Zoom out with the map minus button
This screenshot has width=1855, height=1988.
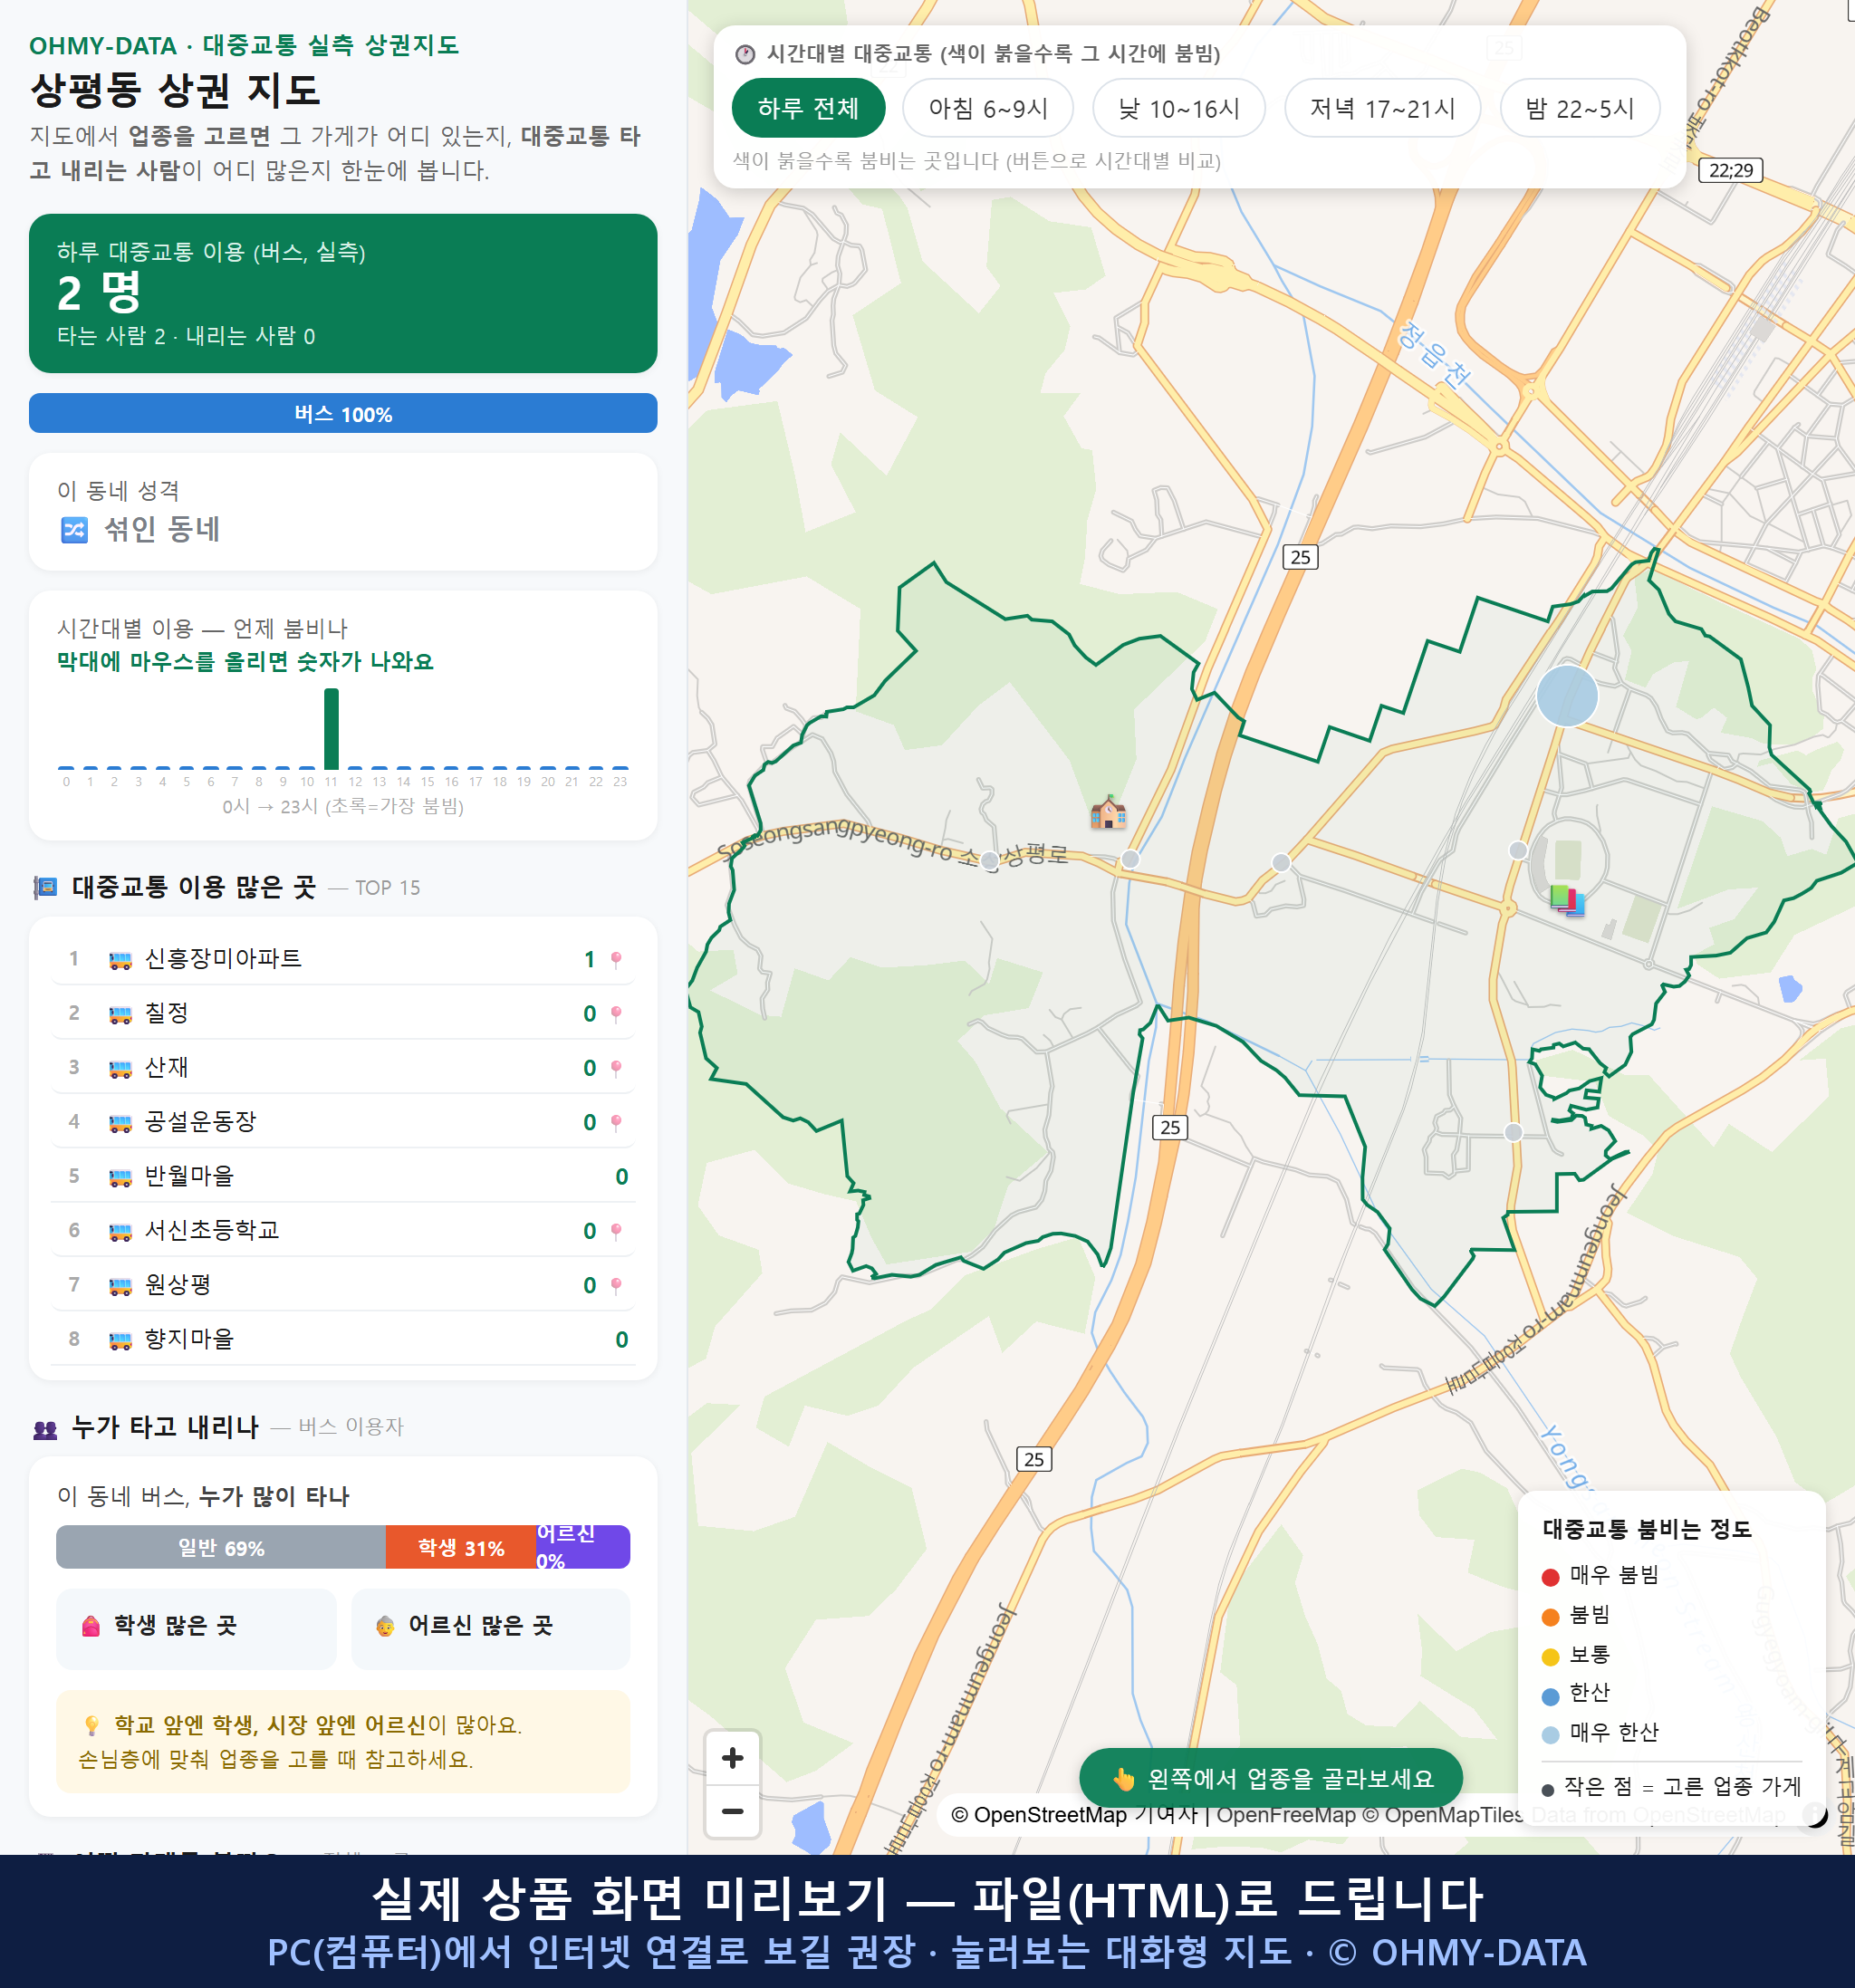[732, 1811]
